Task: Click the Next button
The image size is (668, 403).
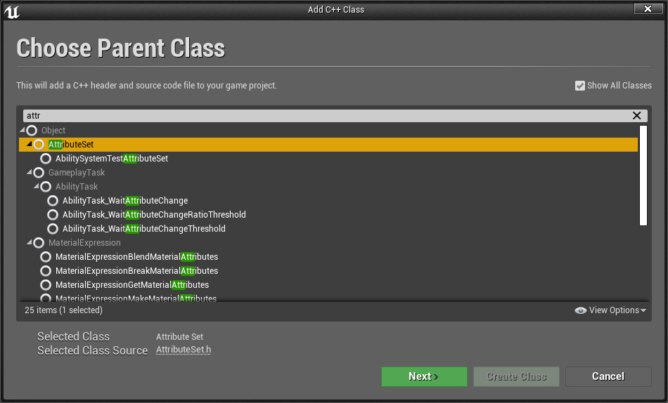Action: coord(424,376)
